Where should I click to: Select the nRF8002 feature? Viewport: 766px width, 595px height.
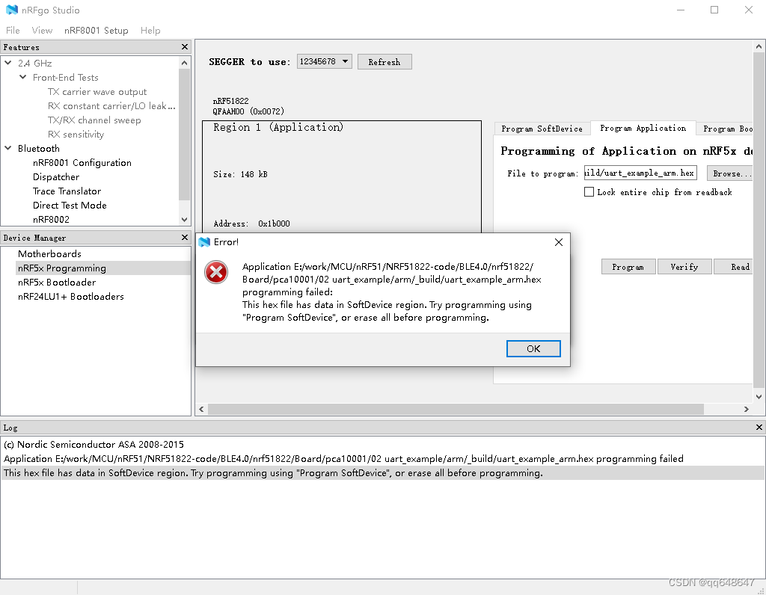(x=51, y=219)
